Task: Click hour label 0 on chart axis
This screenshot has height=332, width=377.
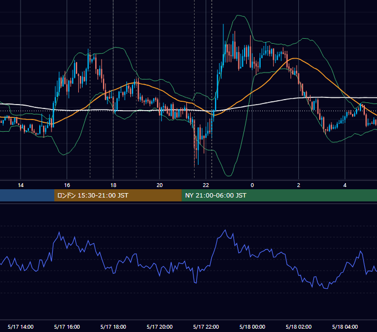Action: click(x=252, y=185)
